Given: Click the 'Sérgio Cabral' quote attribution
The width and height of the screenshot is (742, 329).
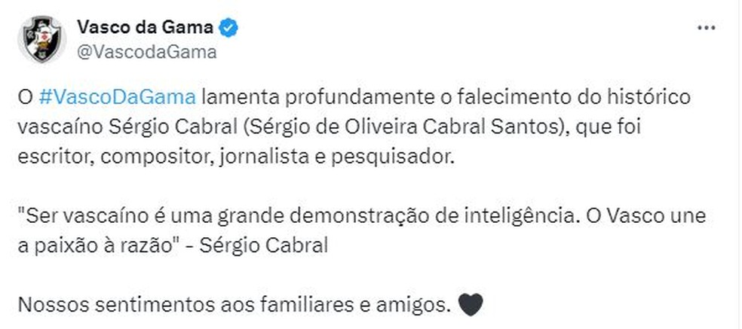Looking at the screenshot, I should [x=281, y=246].
